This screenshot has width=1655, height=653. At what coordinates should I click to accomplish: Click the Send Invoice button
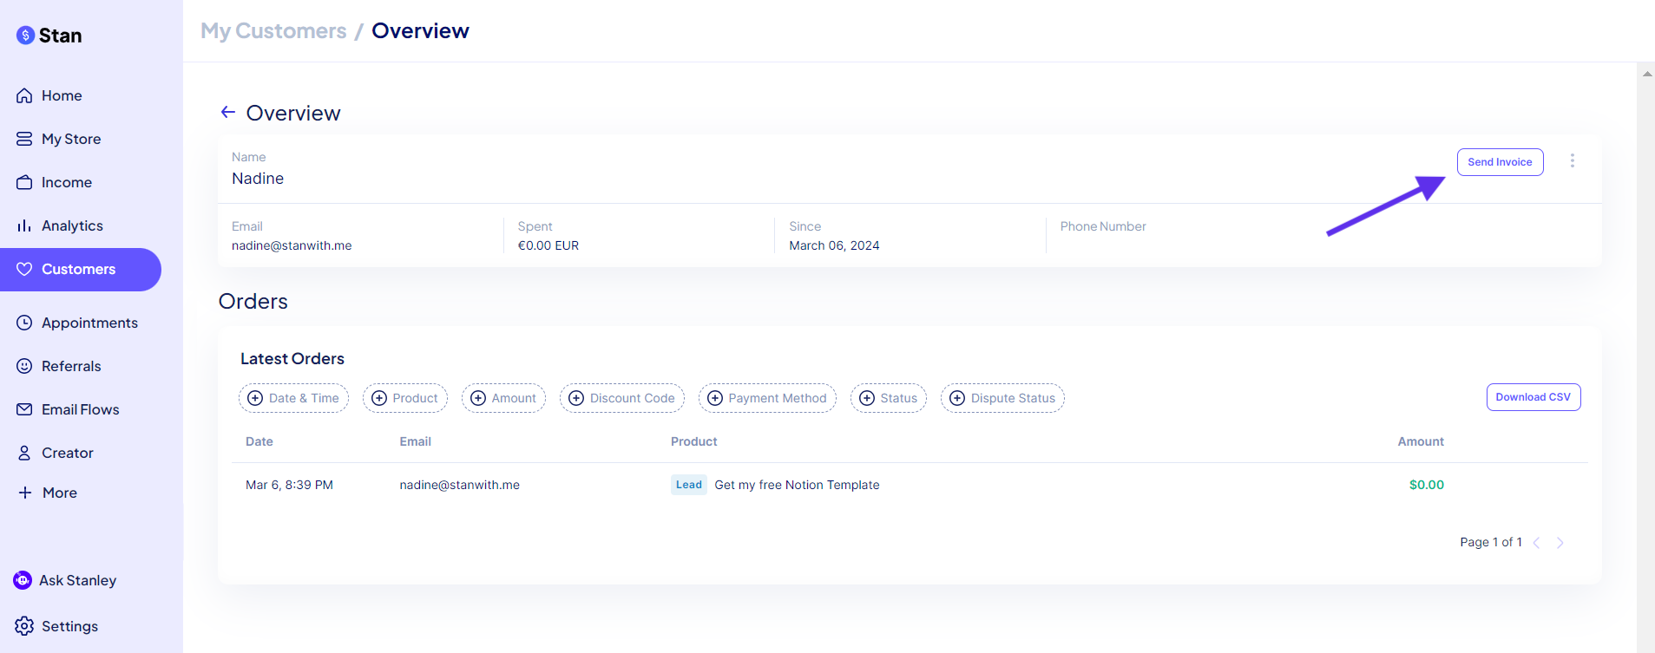[1500, 162]
